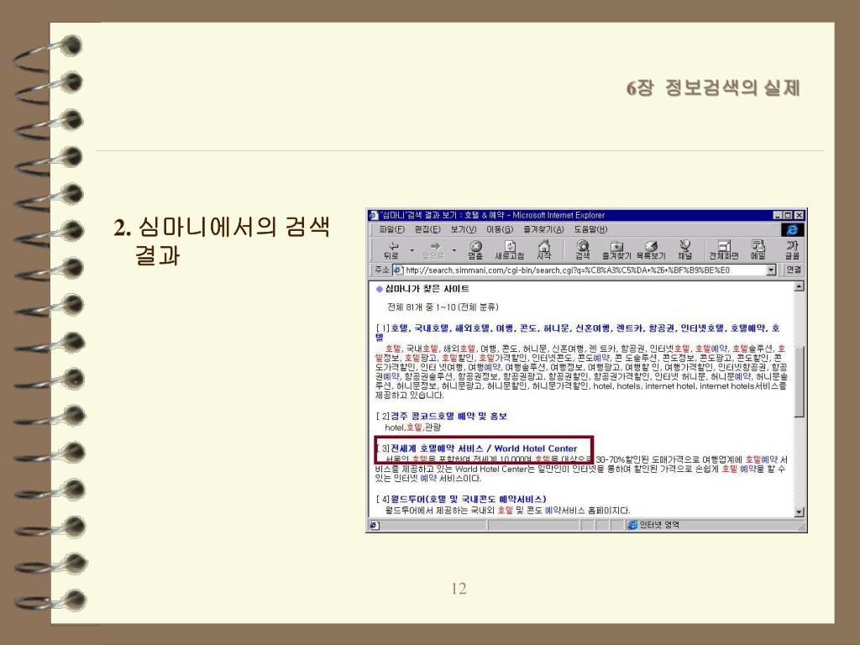The height and width of the screenshot is (645, 860).
Task: Open result 1 link 호텔, 국내호텔, 해외호텔
Action: click(578, 333)
